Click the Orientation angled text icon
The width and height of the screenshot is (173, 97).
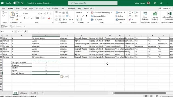(x=64, y=19)
